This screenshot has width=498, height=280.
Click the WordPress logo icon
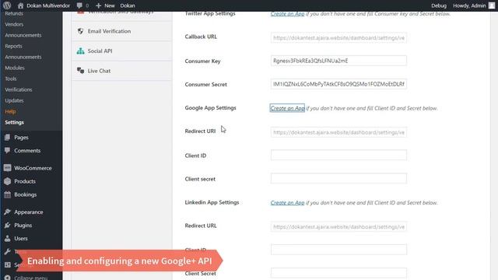tap(7, 5)
